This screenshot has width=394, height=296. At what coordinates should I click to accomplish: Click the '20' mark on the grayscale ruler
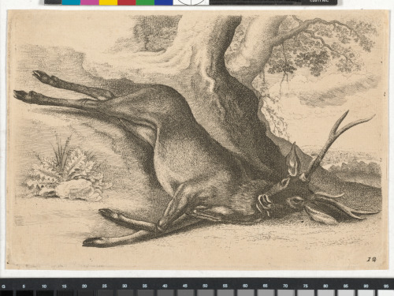[x=84, y=286]
